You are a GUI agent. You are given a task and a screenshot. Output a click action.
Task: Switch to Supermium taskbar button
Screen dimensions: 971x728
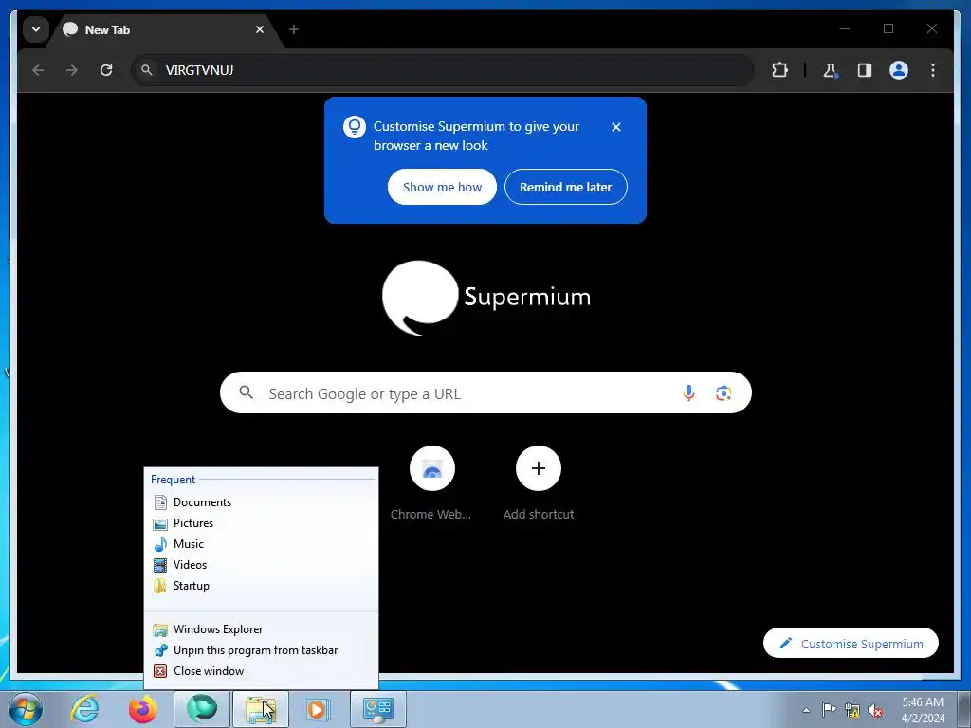(202, 709)
